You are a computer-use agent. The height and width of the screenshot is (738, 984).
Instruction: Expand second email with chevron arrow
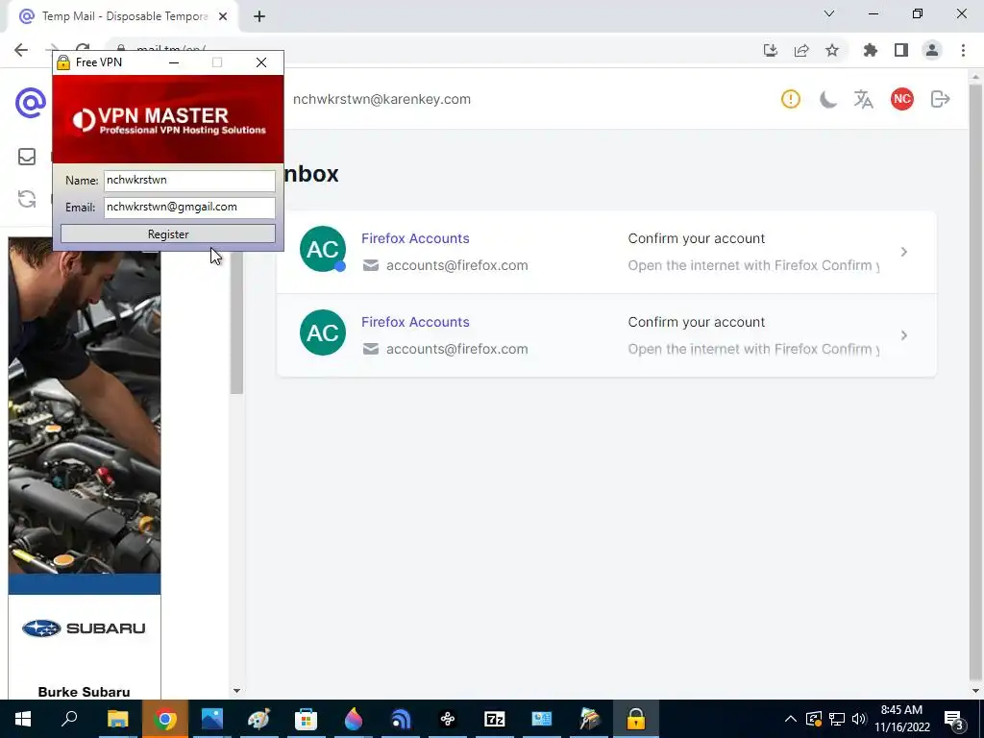(x=903, y=335)
